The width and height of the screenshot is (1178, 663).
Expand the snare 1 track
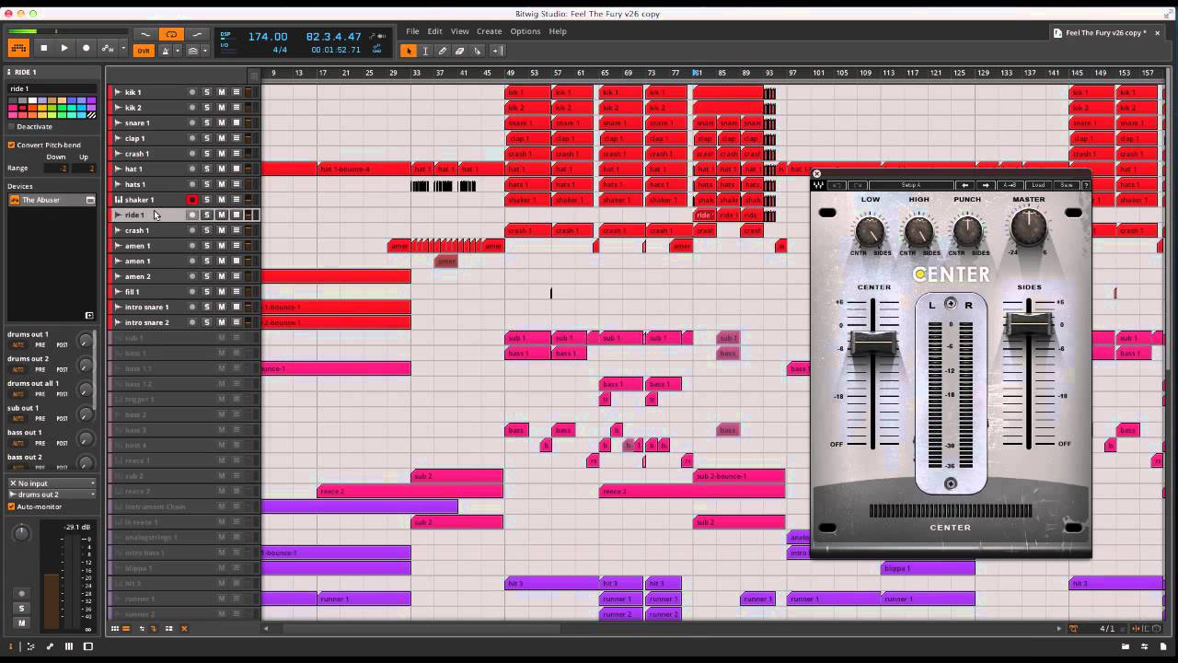(x=117, y=122)
